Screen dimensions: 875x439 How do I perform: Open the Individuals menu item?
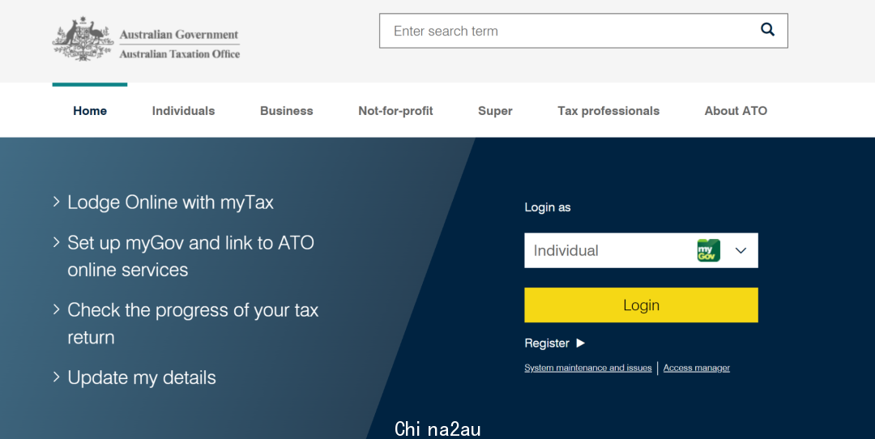click(x=184, y=111)
